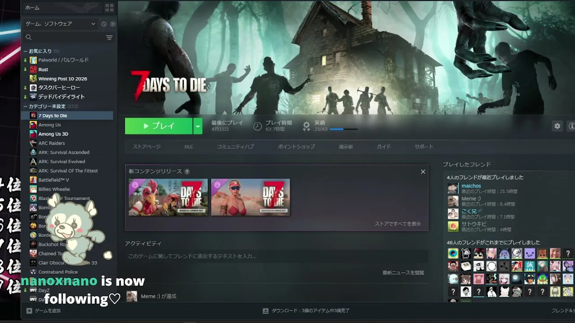Image resolution: width=575 pixels, height=323 pixels.
Task: Select ARK: Survival Ascended icon
Action: tap(33, 153)
